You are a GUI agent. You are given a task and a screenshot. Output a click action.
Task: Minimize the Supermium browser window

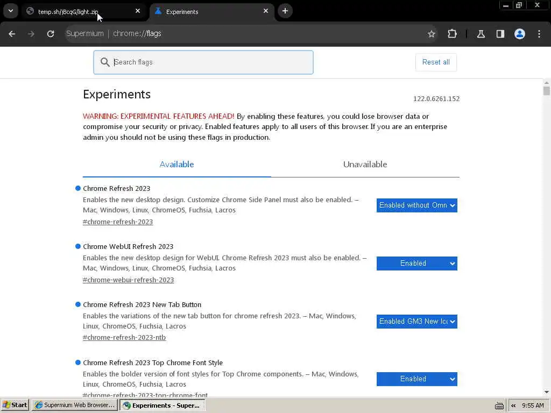[506, 5]
